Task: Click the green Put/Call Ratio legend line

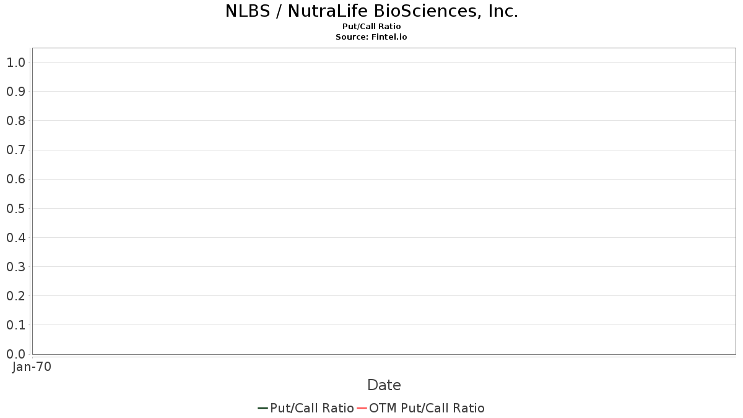Action: coord(263,408)
